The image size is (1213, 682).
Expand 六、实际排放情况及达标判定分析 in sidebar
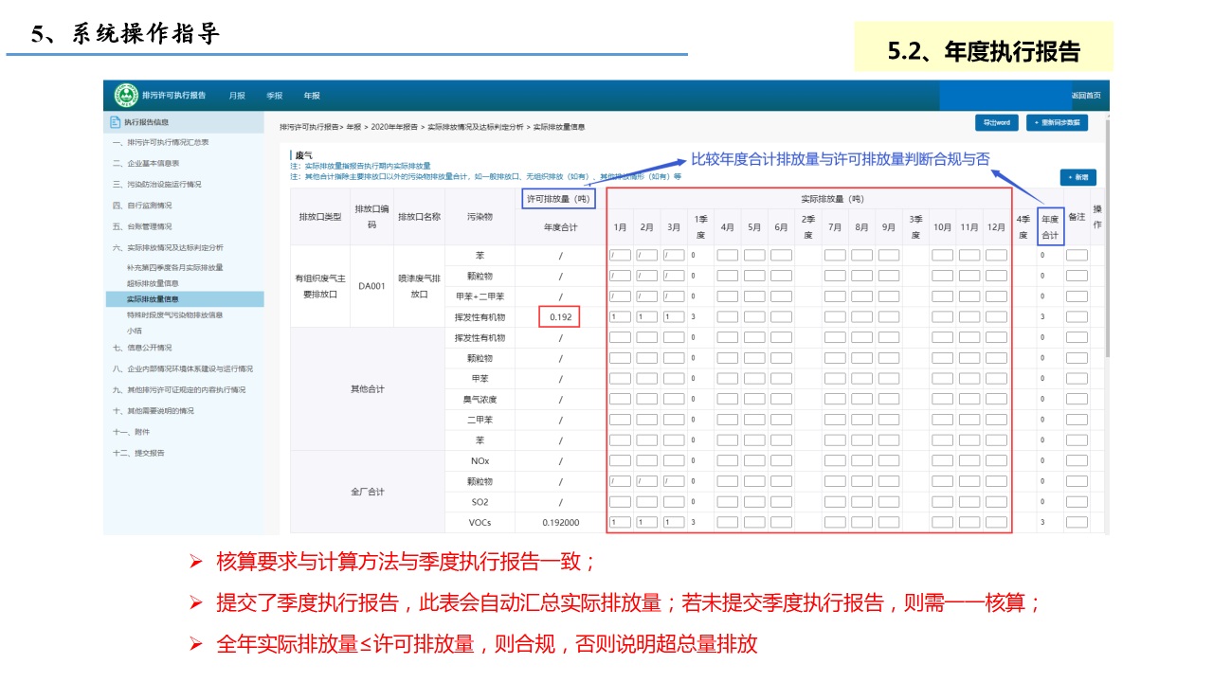[x=169, y=247]
